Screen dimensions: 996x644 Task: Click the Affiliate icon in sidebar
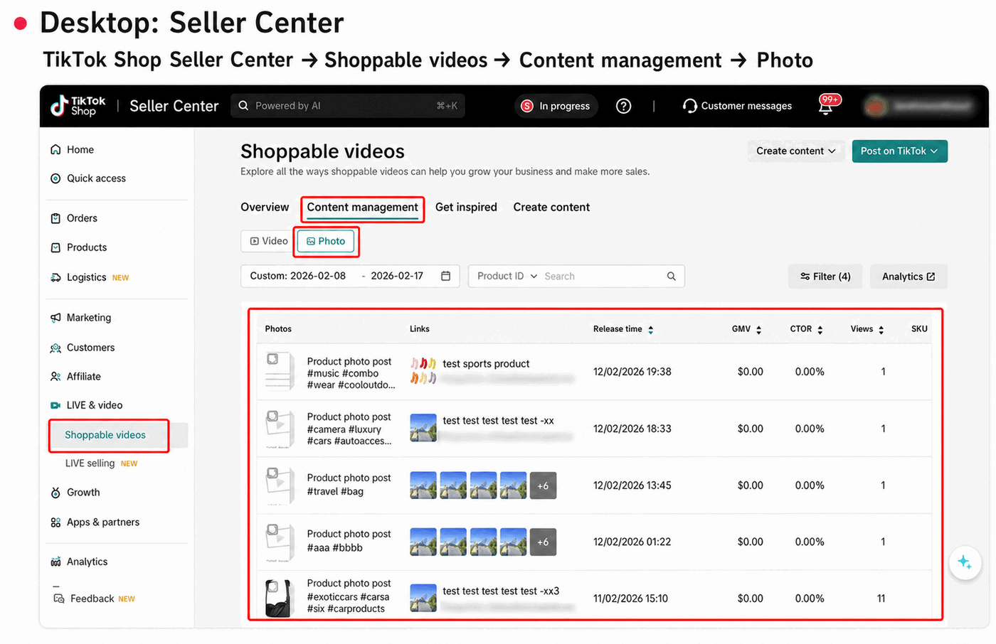[55, 377]
